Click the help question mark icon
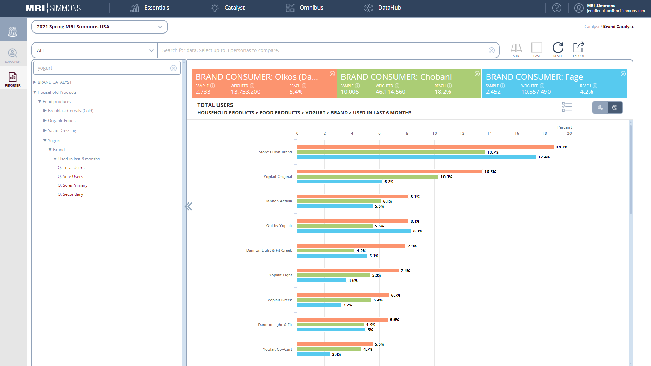Image resolution: width=651 pixels, height=366 pixels. [557, 8]
